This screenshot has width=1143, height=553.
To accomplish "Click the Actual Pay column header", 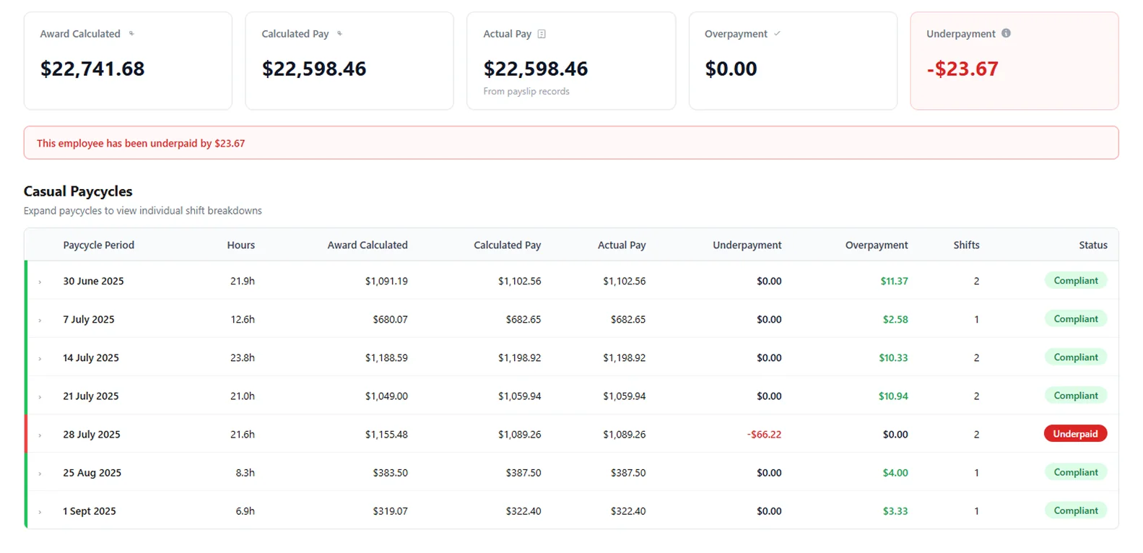I will point(622,245).
